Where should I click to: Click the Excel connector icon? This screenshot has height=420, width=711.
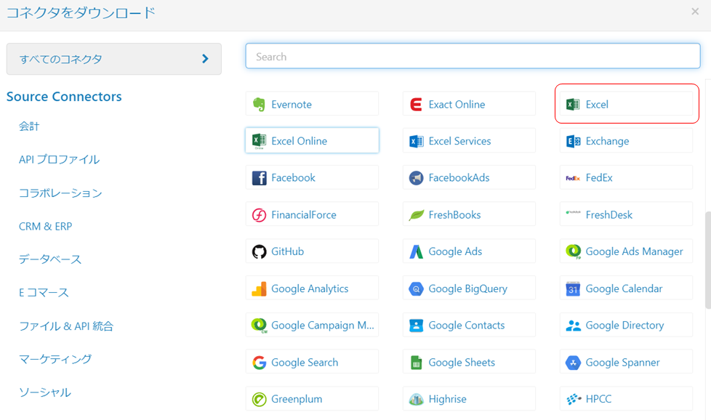click(573, 104)
